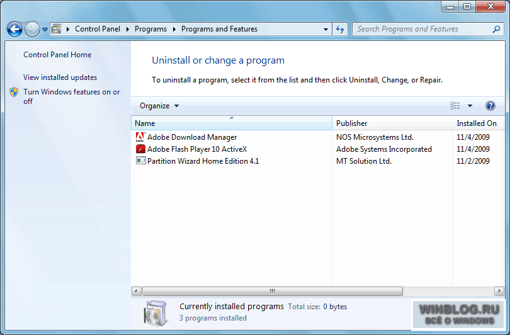Viewport: 510px width, 335px height.
Task: Refresh the Programs and Features view
Action: 340,29
